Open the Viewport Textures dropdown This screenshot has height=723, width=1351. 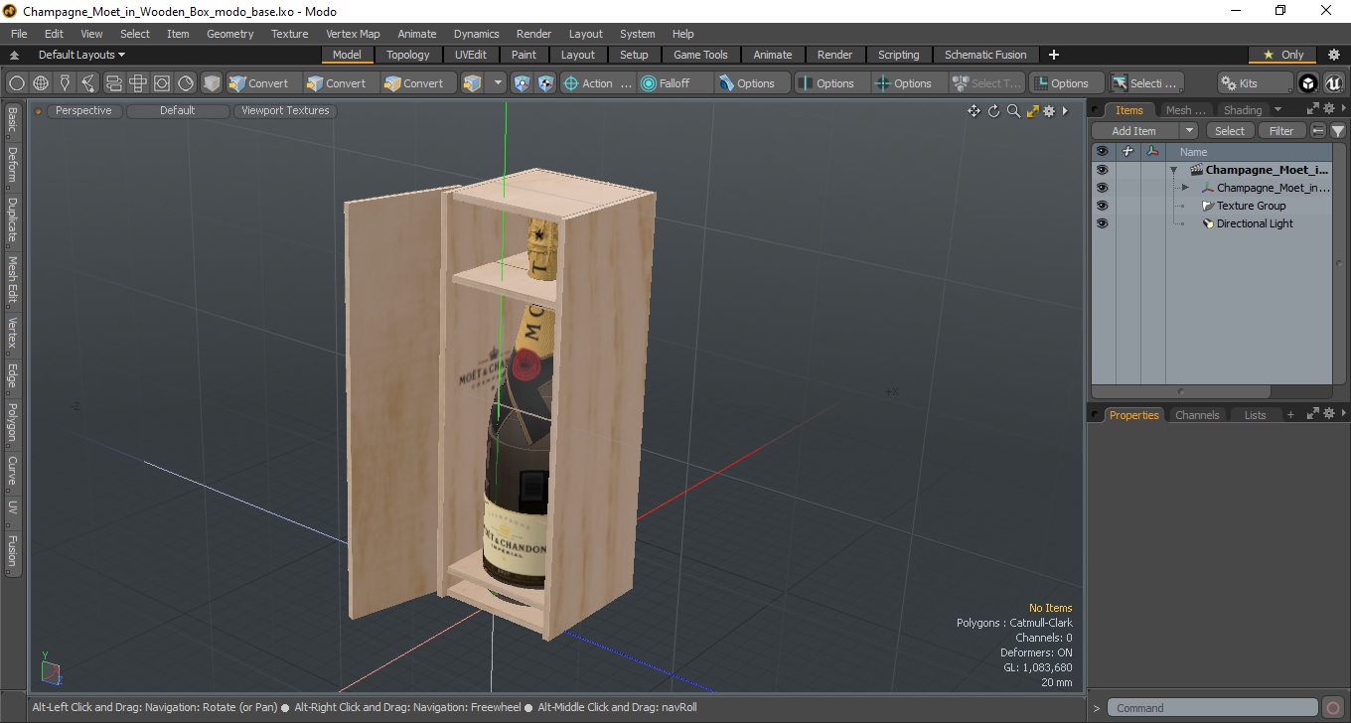(x=285, y=111)
